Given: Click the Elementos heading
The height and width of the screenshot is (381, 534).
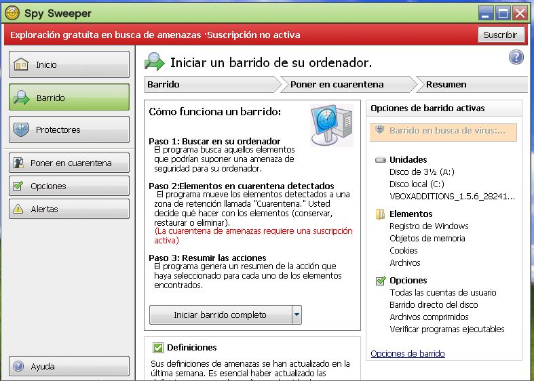Looking at the screenshot, I should pyautogui.click(x=411, y=214).
